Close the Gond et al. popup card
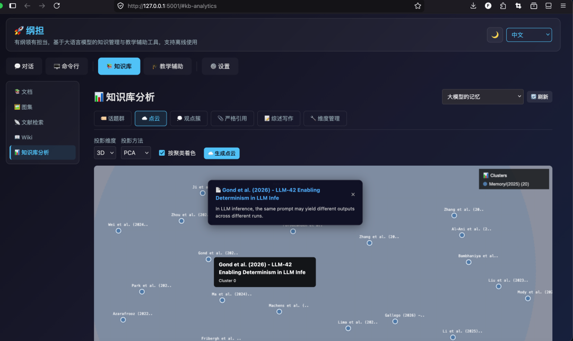Viewport: 573px width, 341px height. pyautogui.click(x=353, y=194)
